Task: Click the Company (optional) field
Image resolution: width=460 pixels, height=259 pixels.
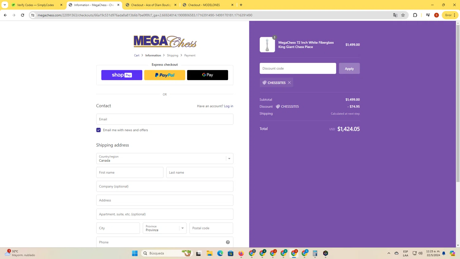Action: coord(165,186)
